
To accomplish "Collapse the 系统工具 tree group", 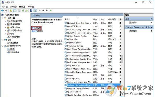I will pyautogui.click(x=3, y=18).
